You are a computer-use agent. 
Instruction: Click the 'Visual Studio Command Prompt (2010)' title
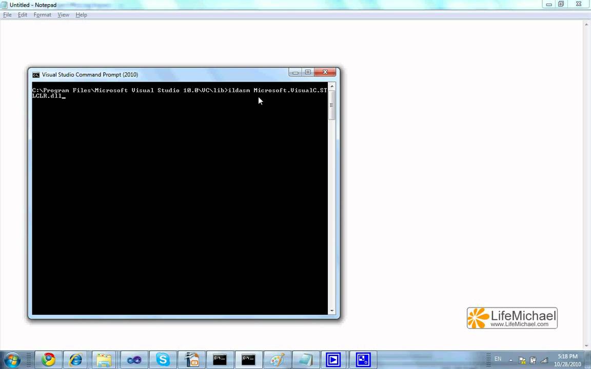point(90,74)
